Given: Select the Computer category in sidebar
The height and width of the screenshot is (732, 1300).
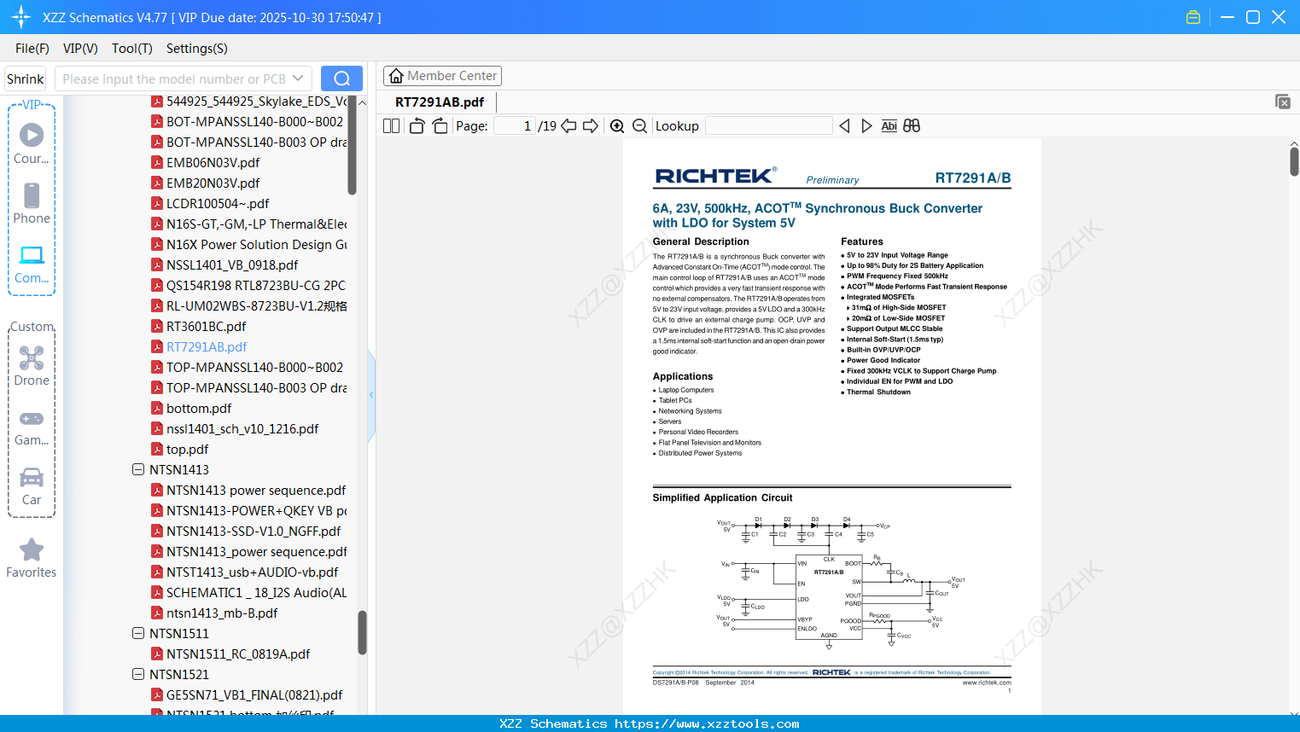Looking at the screenshot, I should click(32, 264).
